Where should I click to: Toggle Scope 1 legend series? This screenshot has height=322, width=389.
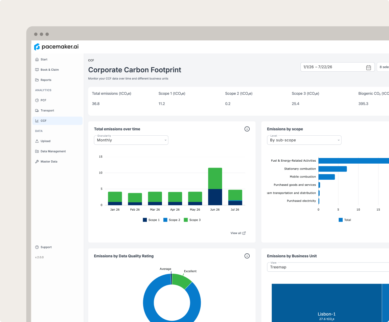tap(151, 220)
